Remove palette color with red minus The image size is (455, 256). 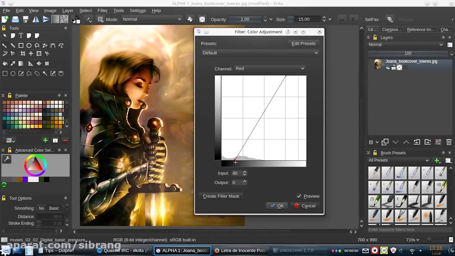coord(65,141)
